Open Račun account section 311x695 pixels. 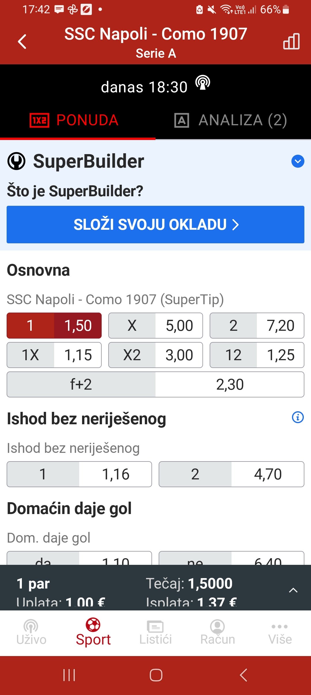point(218,632)
